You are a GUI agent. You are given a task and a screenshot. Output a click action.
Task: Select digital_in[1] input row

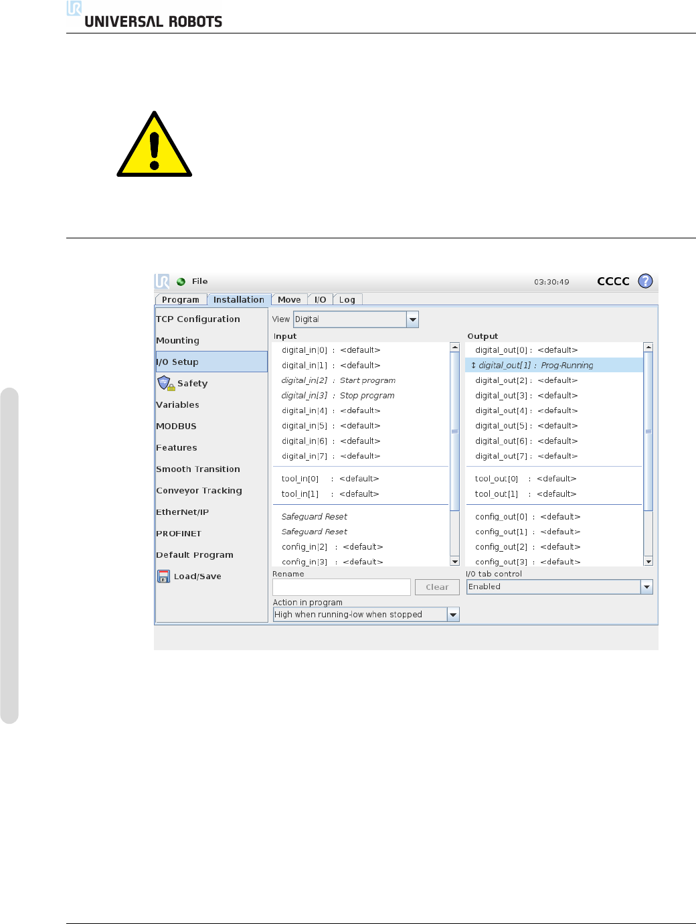(361, 366)
